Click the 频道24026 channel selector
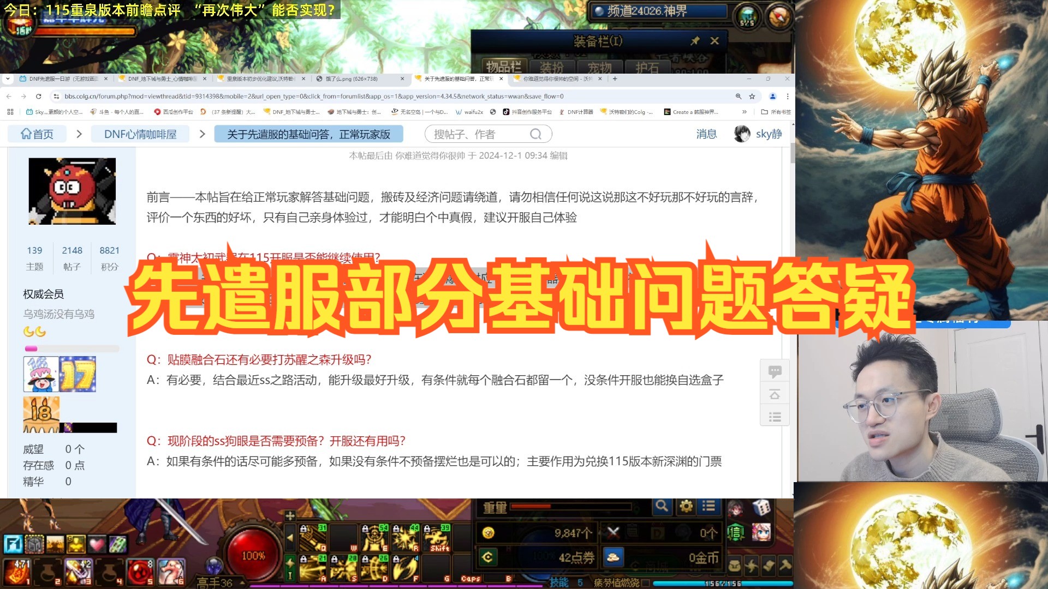The height and width of the screenshot is (589, 1048). pyautogui.click(x=659, y=11)
